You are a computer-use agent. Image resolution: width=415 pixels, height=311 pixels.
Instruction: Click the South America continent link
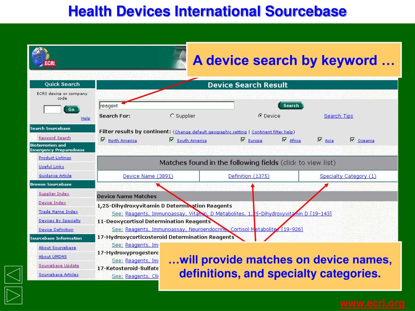point(192,141)
